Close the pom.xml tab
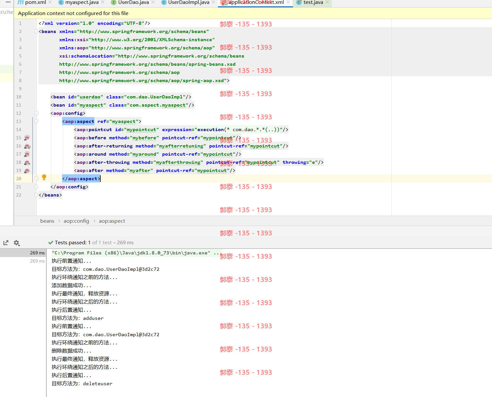 coord(50,2)
